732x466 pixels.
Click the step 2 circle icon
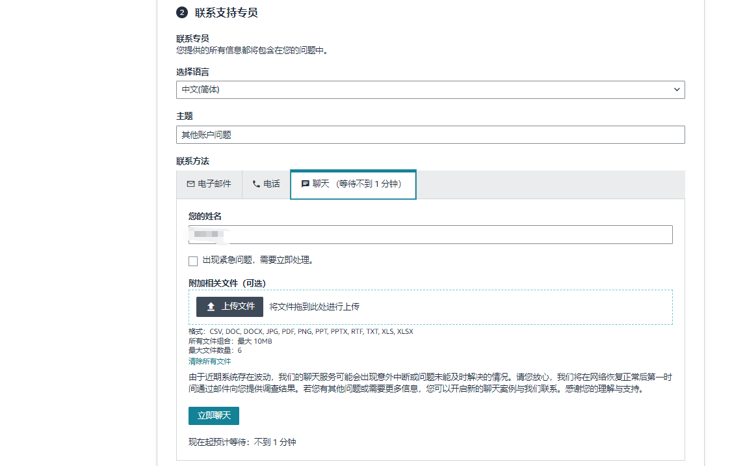point(182,12)
